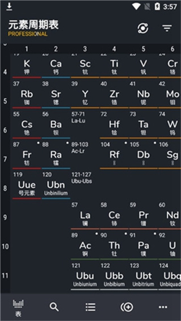Open the Hf hafnium element cell
This screenshot has width=181, height=321.
pos(114,125)
